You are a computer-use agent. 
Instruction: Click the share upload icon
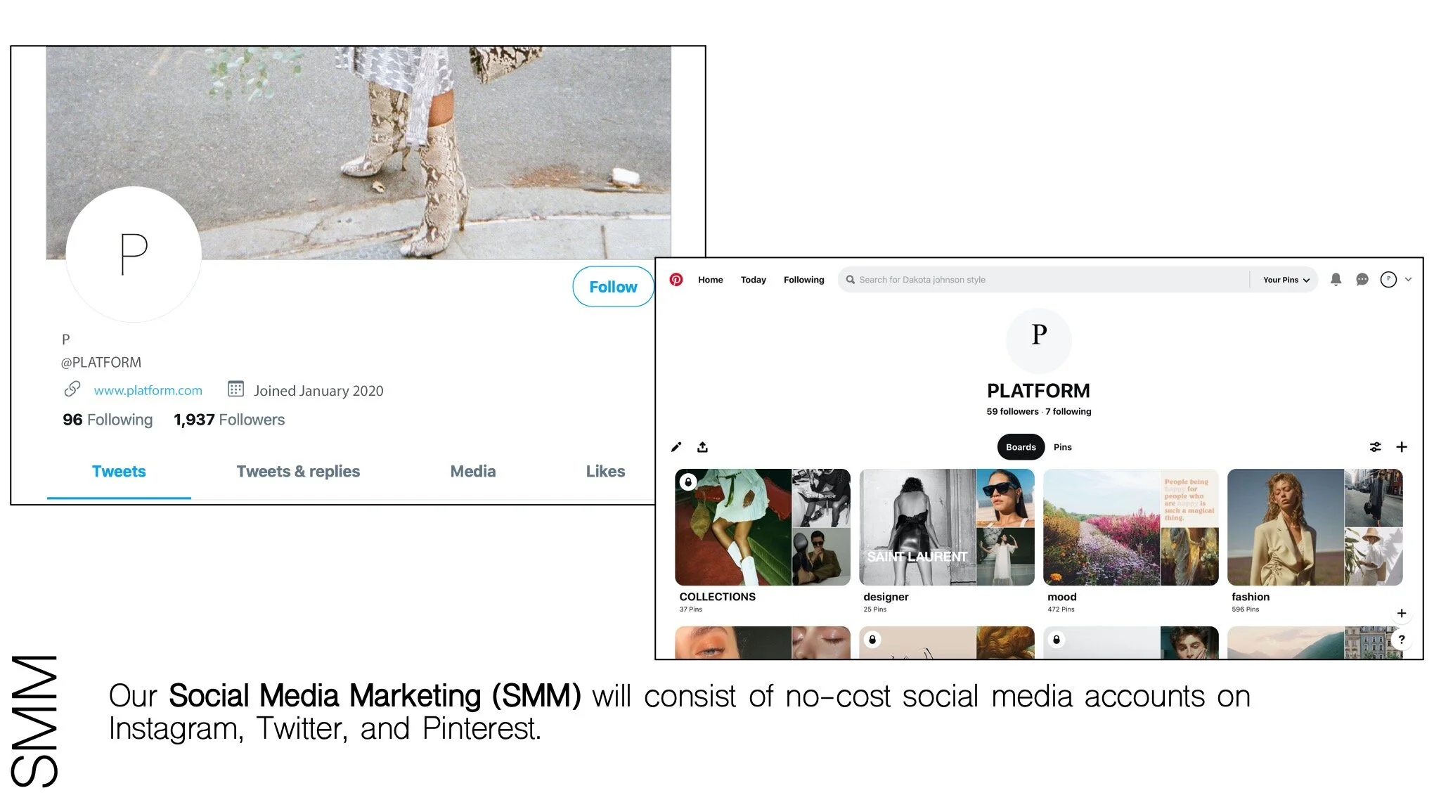tap(702, 447)
